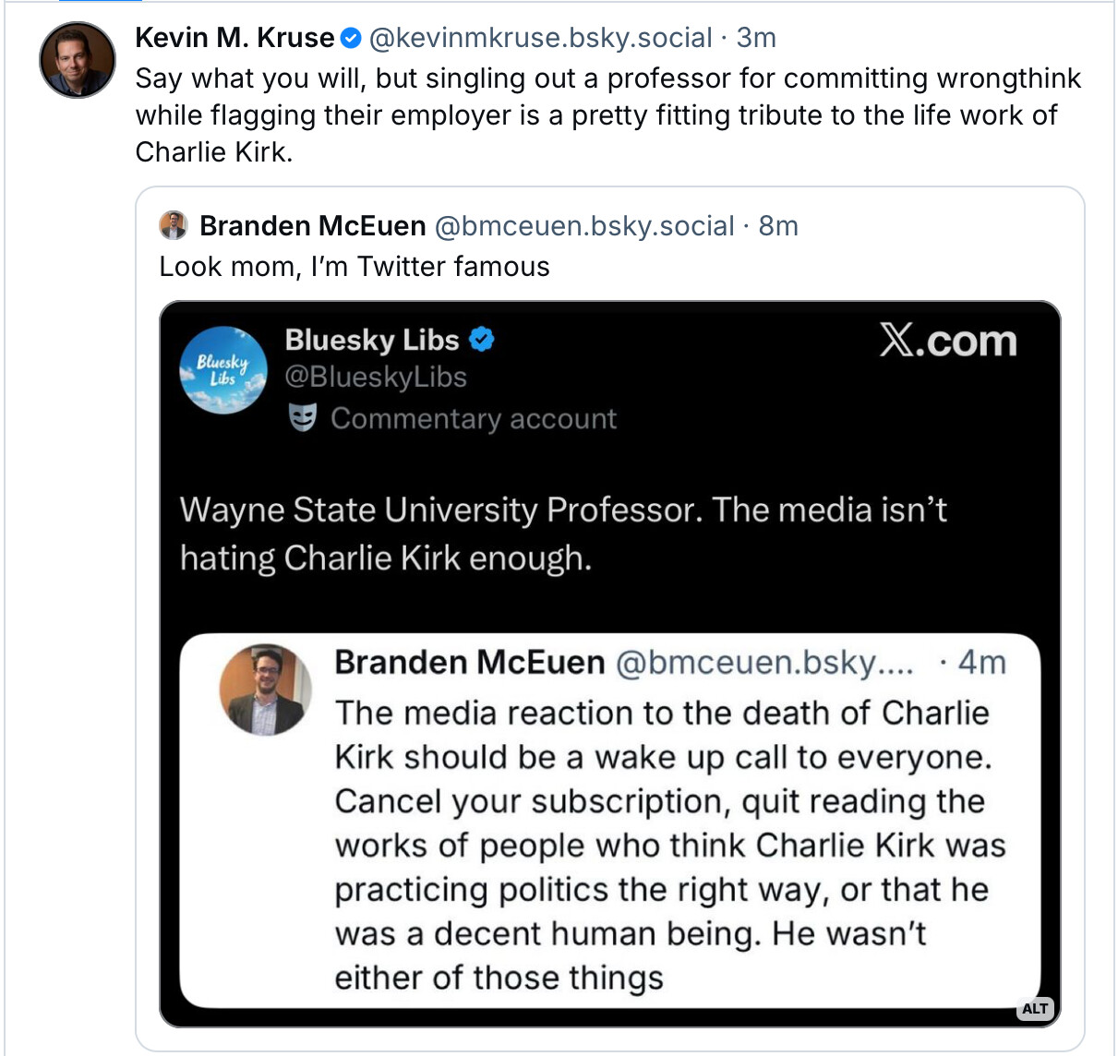Image resolution: width=1118 pixels, height=1056 pixels.
Task: Open the @kevinmkruse.bsky.social handle link
Action: [540, 38]
